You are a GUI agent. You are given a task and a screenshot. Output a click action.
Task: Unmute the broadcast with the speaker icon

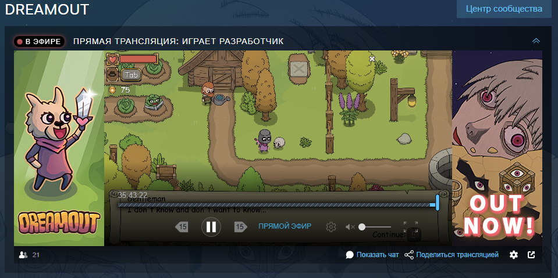tap(350, 227)
